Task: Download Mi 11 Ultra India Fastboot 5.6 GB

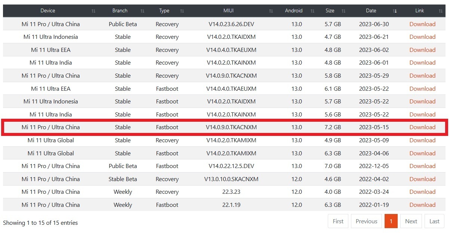Action: click(422, 115)
